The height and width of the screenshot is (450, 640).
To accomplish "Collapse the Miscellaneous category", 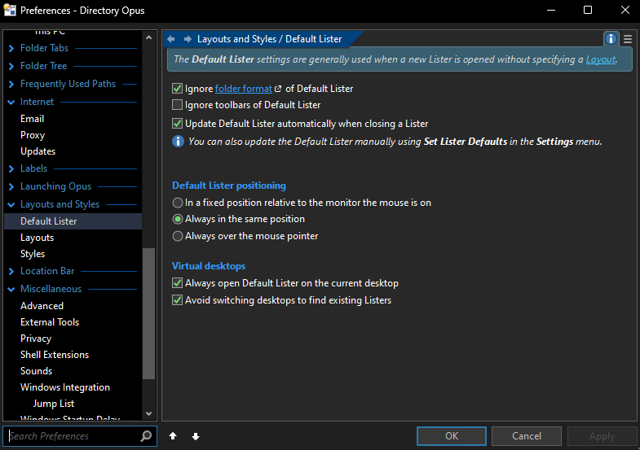I will tap(11, 289).
